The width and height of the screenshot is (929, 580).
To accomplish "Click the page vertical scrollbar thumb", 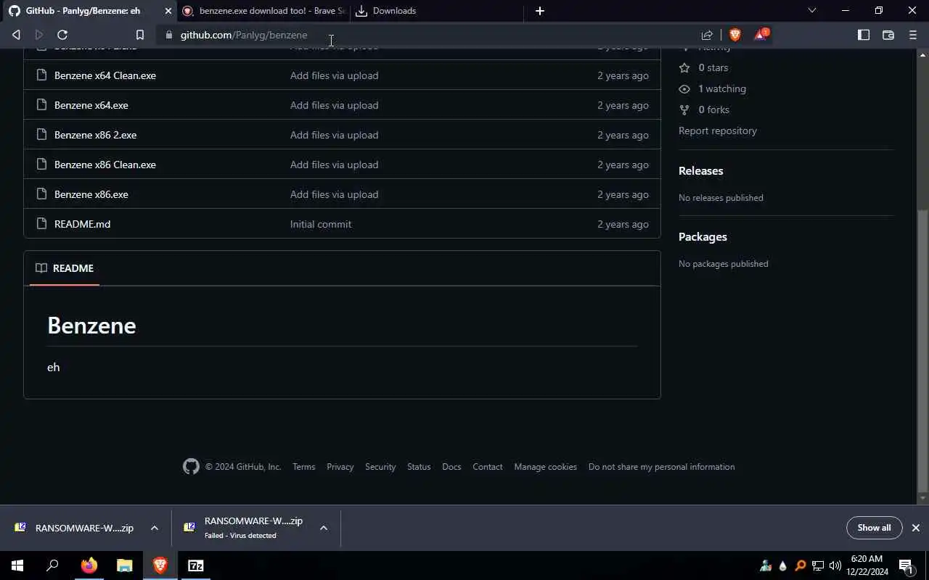I will (x=923, y=352).
